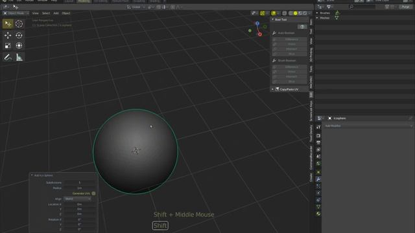Viewport: 415px width, 233px height.
Task: Open the Scene properties tab
Action: (318, 157)
